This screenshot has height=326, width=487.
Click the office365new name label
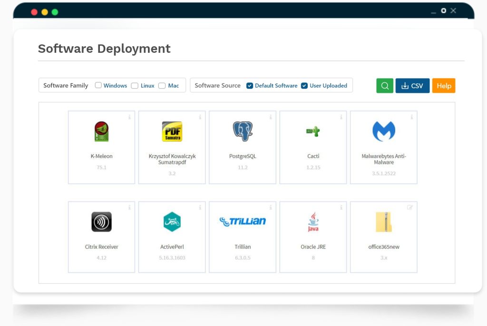pyautogui.click(x=384, y=247)
